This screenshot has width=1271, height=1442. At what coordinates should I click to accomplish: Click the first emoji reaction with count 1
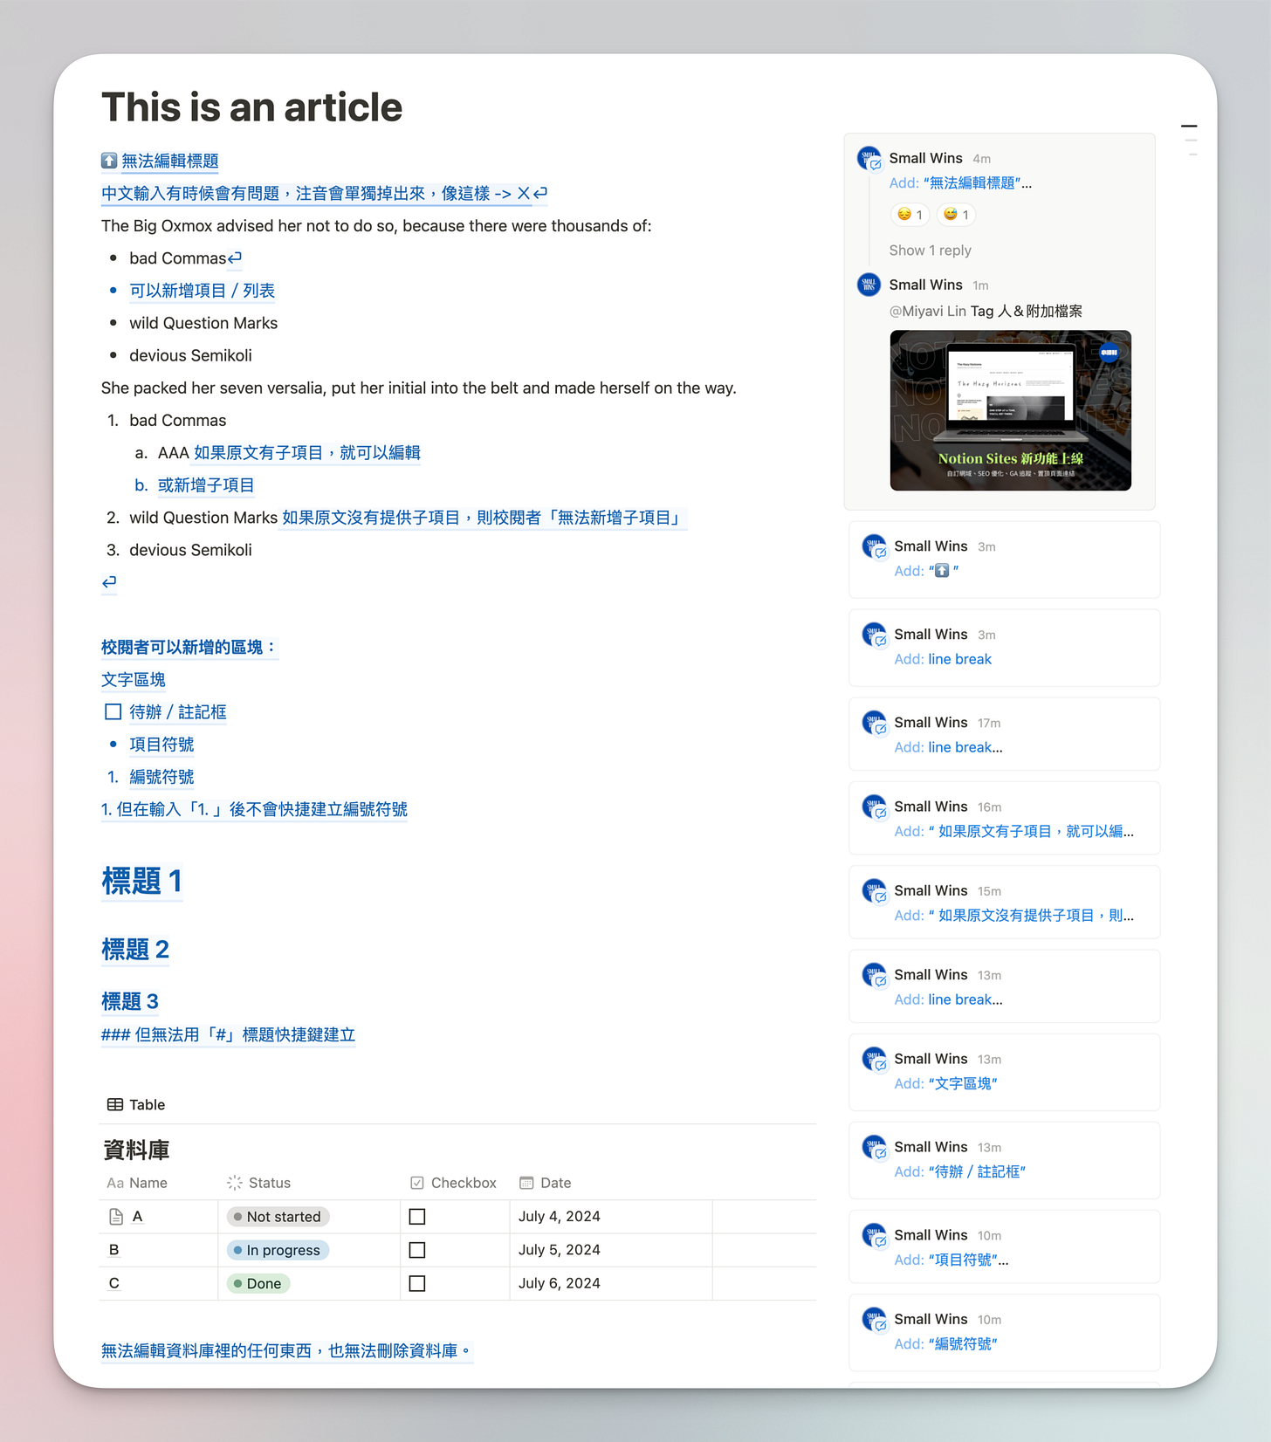910,215
